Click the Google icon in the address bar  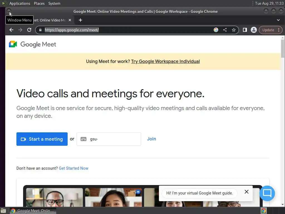216,30
